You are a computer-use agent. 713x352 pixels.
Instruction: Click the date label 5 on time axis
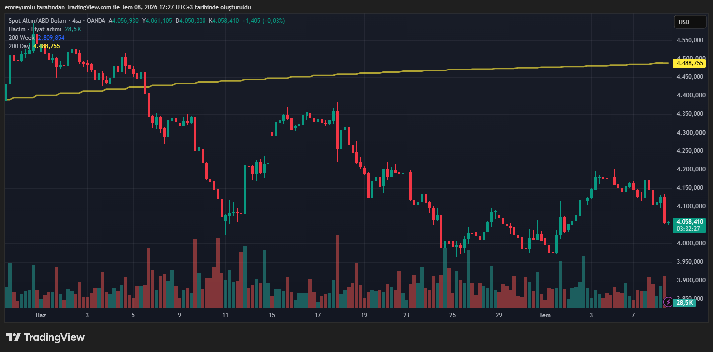(x=133, y=315)
